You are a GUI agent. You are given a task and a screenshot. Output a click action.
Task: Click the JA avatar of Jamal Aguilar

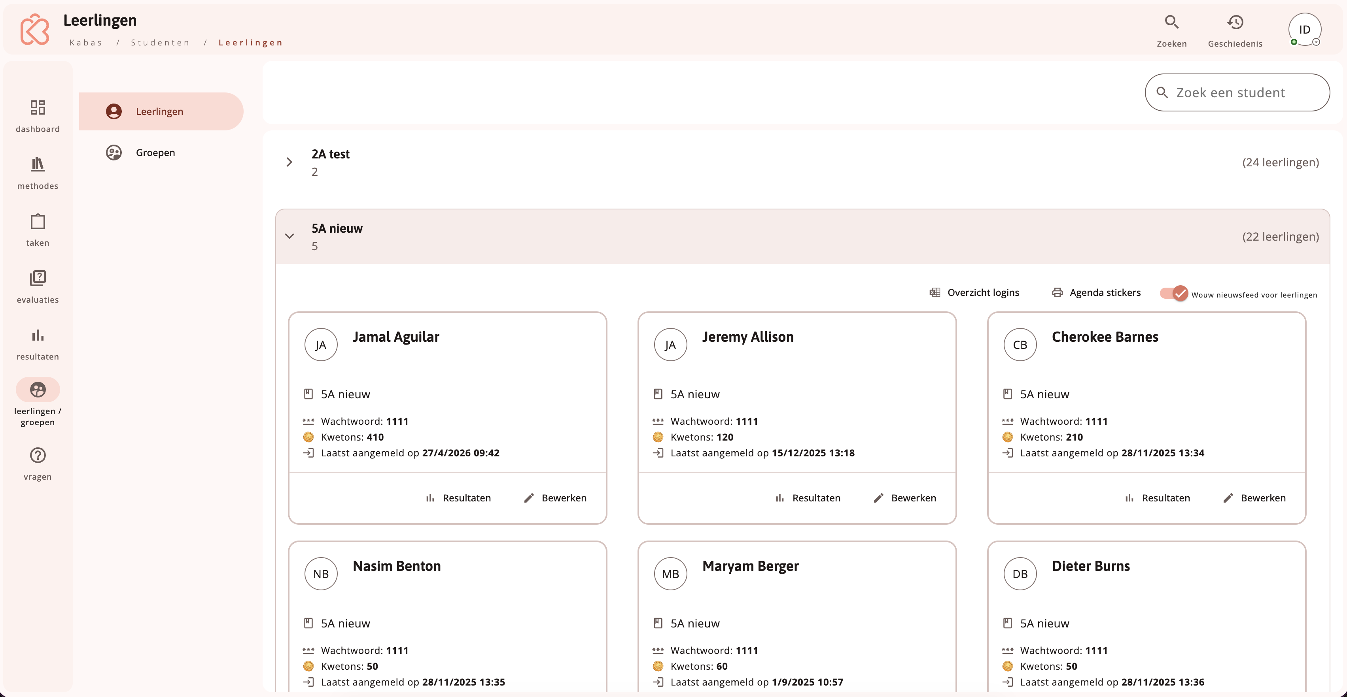click(x=321, y=345)
